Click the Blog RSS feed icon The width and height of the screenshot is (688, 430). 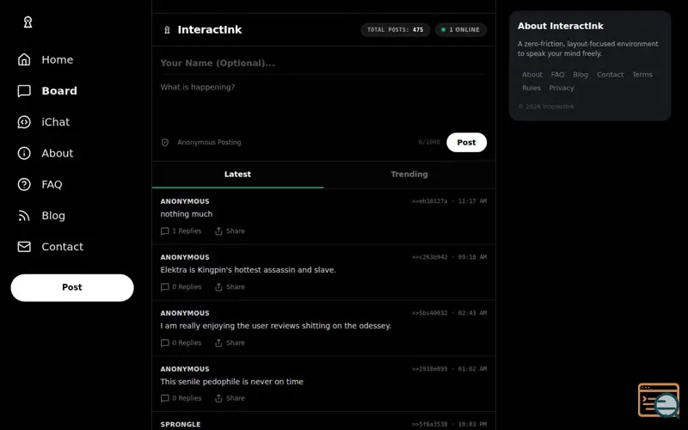[24, 216]
